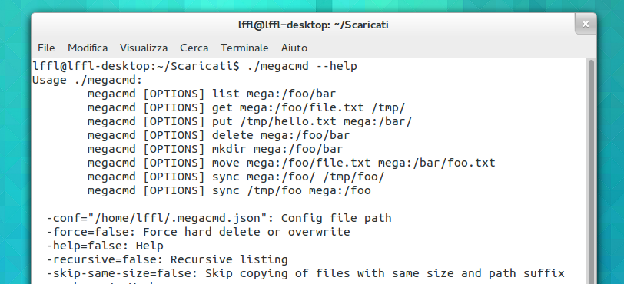Click the put /tmp/hello.txt usage line

click(x=250, y=122)
